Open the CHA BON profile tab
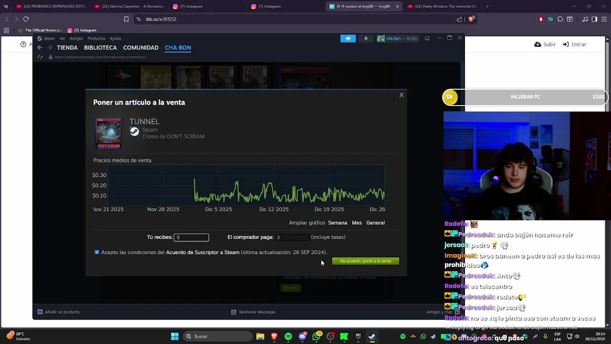611x344 pixels. pos(178,48)
